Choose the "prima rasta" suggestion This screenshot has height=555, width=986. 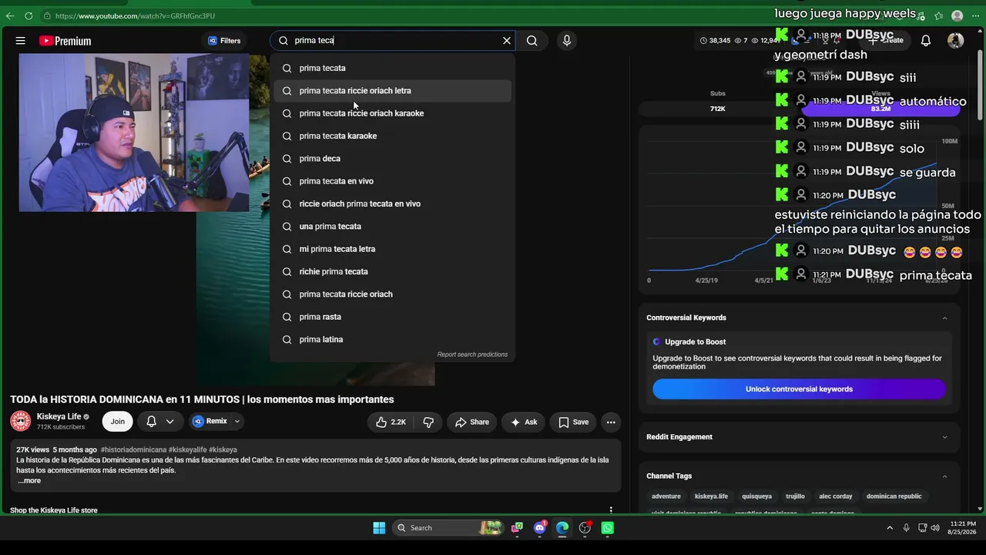tap(393, 317)
